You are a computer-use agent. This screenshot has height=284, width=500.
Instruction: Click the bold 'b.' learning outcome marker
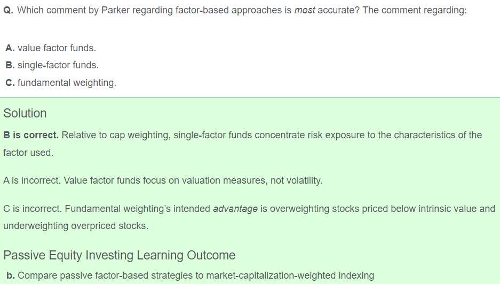point(10,275)
